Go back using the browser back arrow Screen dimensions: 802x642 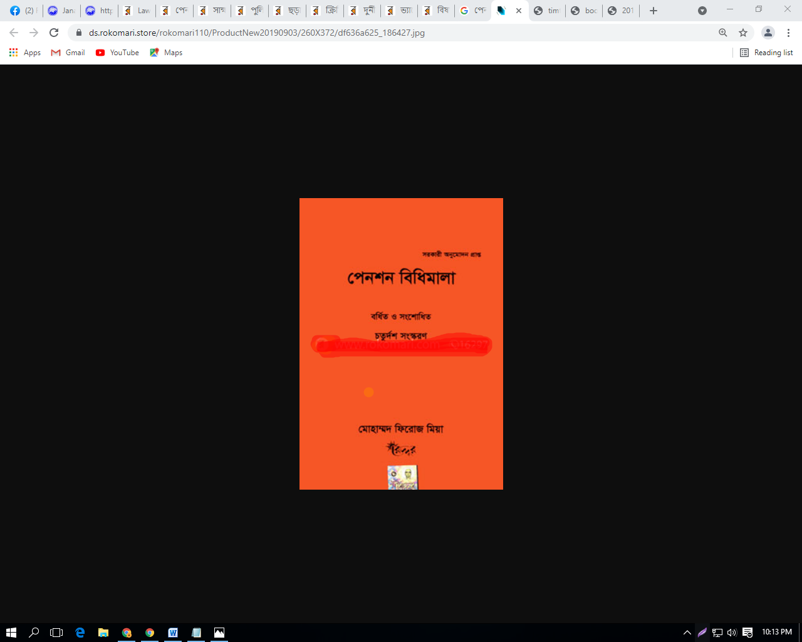(14, 33)
